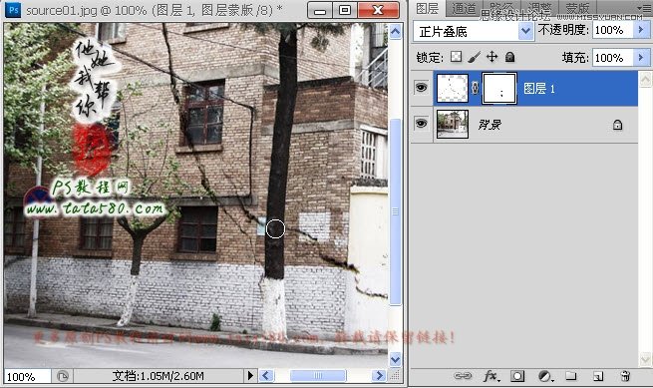Click link layers icon
The width and height of the screenshot is (653, 388).
point(462,376)
